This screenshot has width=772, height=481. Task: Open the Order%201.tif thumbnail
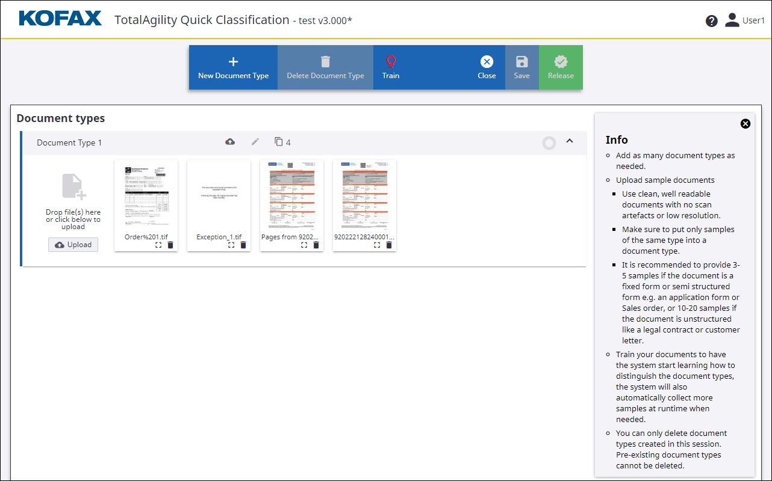pos(146,194)
